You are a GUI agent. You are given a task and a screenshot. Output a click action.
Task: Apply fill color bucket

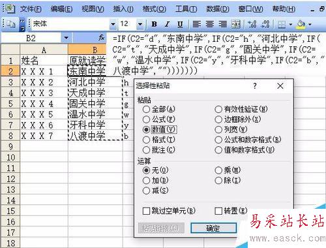(301, 24)
